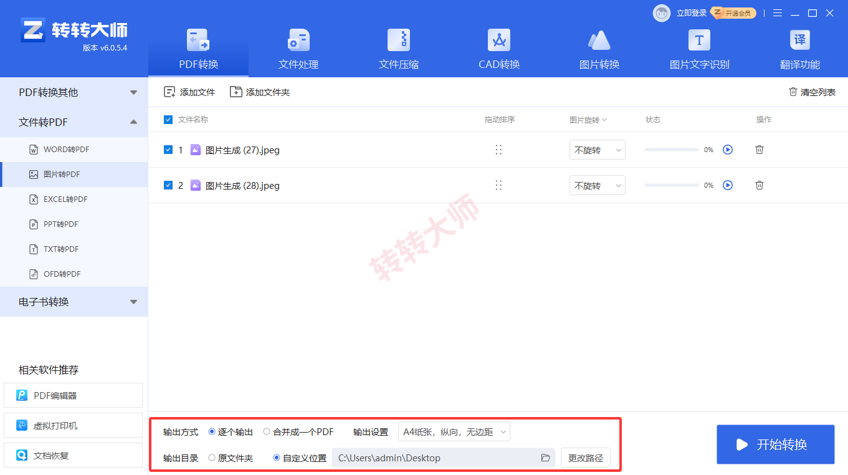This screenshot has height=475, width=848.
Task: Click the folder browse icon in path field
Action: [546, 458]
